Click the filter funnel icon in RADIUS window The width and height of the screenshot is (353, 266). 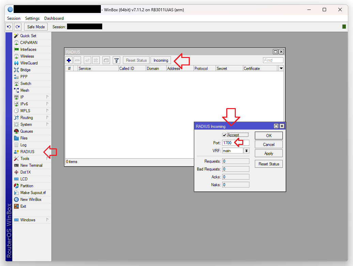(117, 60)
